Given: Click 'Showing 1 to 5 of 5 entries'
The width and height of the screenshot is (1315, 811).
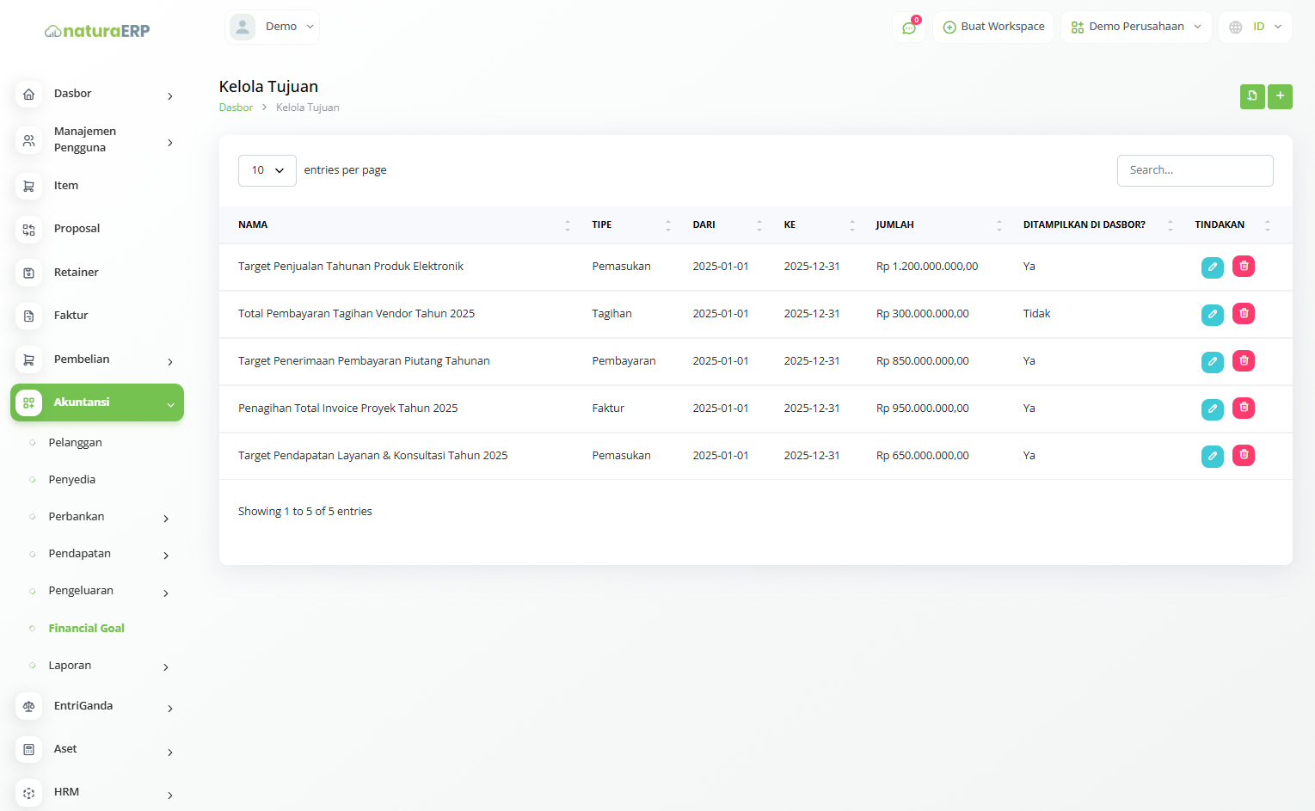Looking at the screenshot, I should (305, 512).
